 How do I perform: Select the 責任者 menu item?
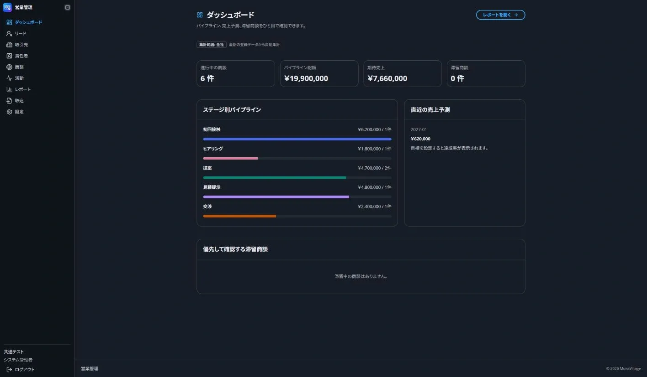click(37, 56)
